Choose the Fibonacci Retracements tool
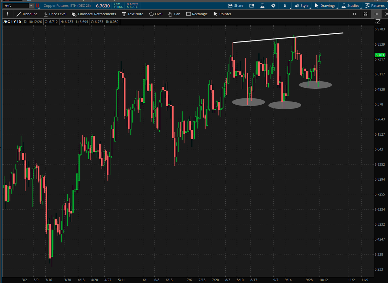Viewport: 388px width, 283px height. click(x=94, y=14)
